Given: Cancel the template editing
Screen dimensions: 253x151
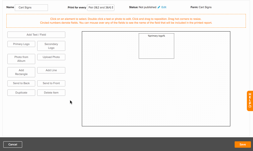Looking at the screenshot, I should click(13, 144).
